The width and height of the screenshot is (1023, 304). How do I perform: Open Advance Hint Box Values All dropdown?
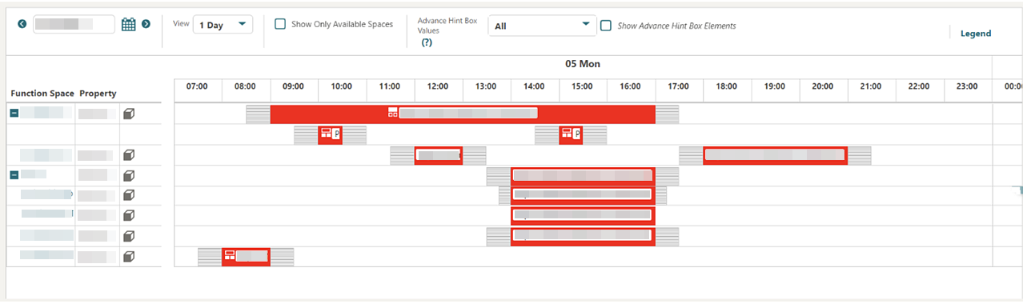(542, 26)
